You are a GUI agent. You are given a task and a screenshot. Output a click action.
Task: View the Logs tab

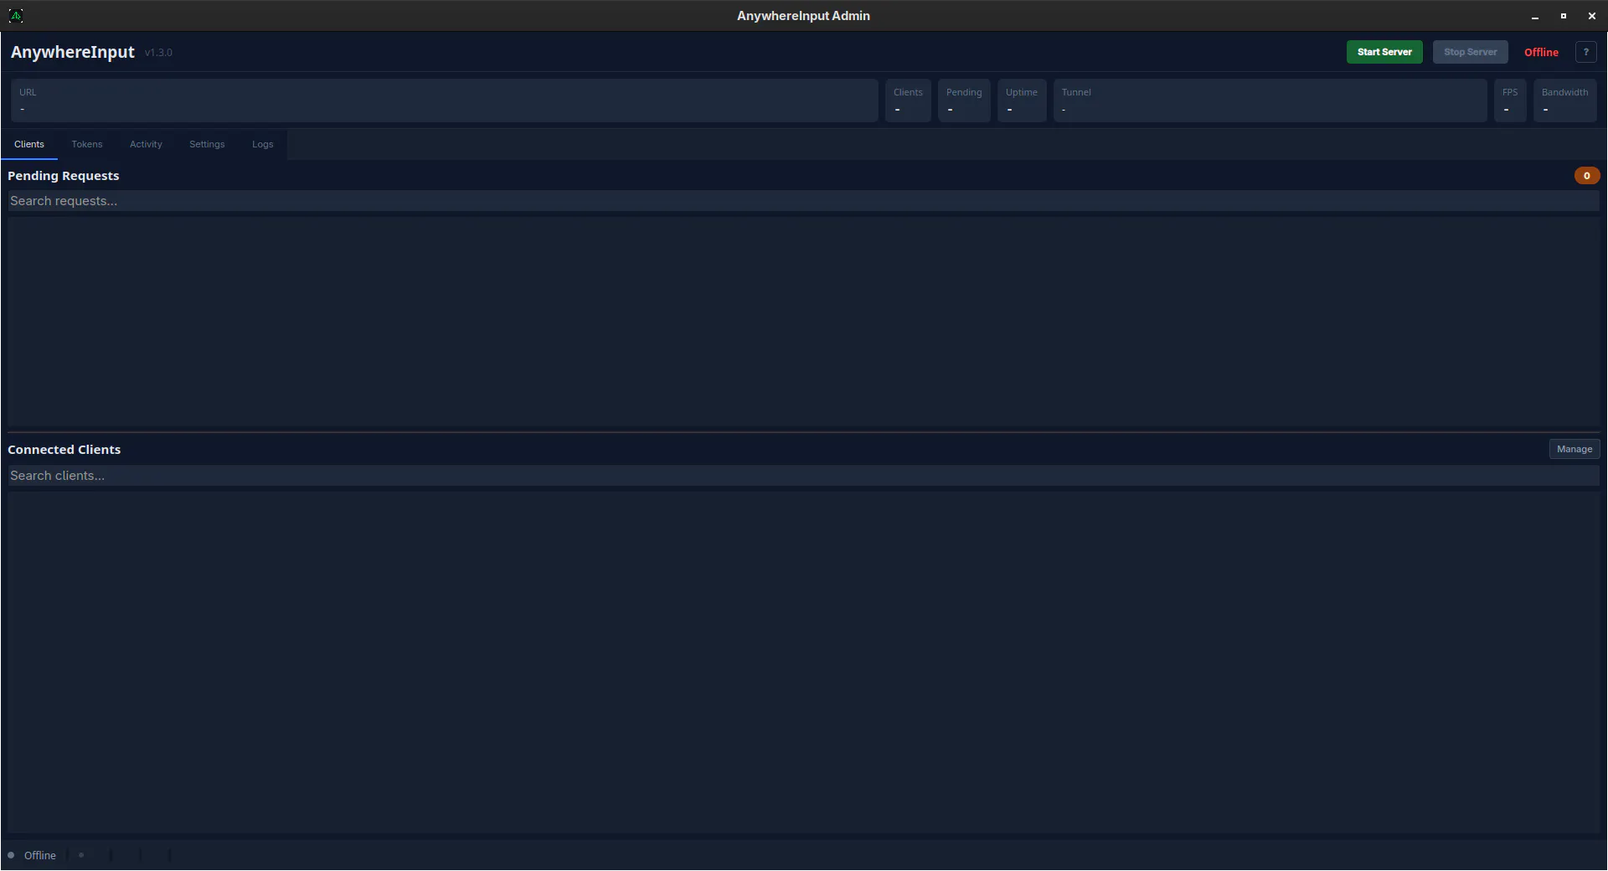[263, 144]
